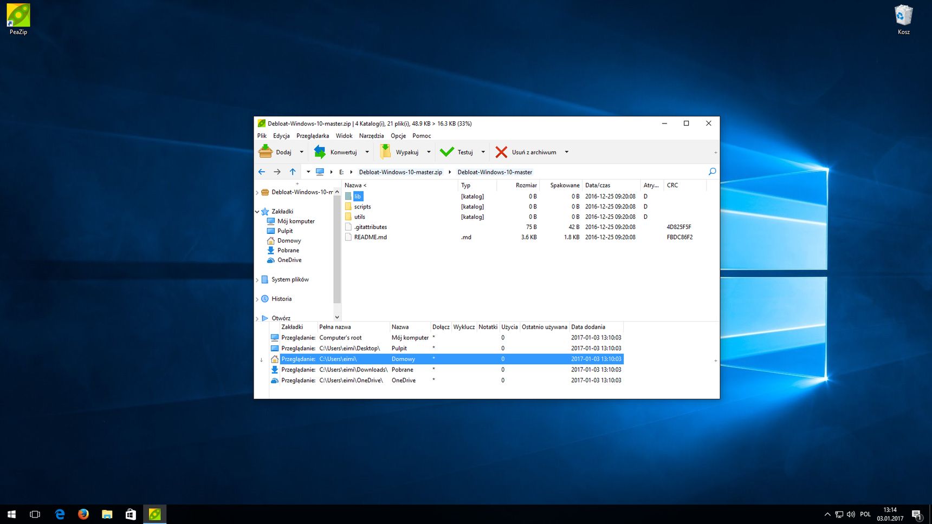
Task: Select Pobrane bookmark in tree
Action: tap(288, 251)
